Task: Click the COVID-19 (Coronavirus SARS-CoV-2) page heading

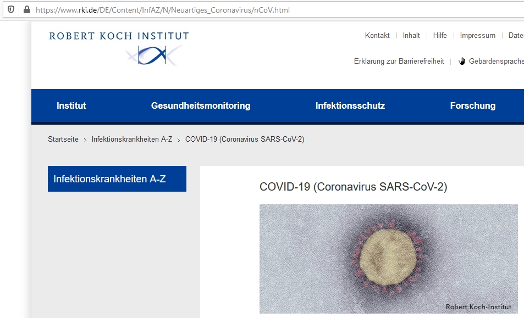Action: coord(353,187)
